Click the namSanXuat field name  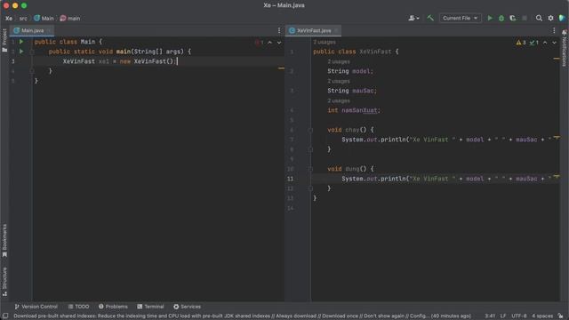(359, 110)
